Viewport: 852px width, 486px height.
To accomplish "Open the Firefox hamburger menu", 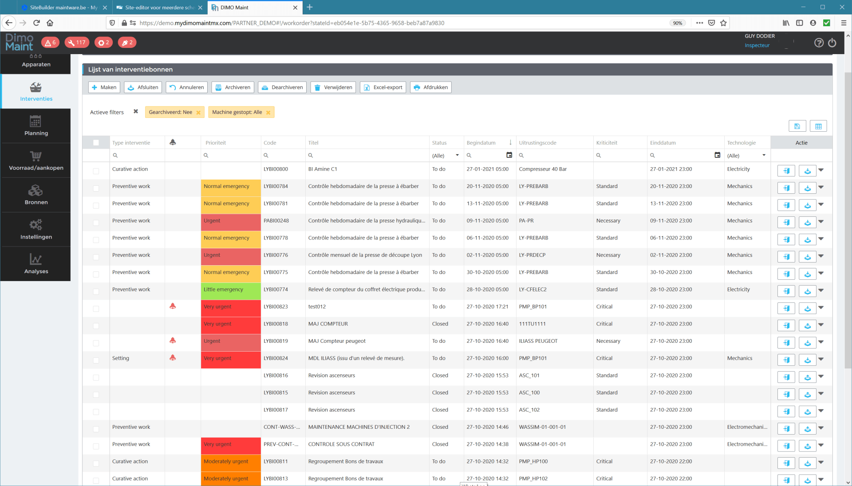I will click(x=844, y=23).
